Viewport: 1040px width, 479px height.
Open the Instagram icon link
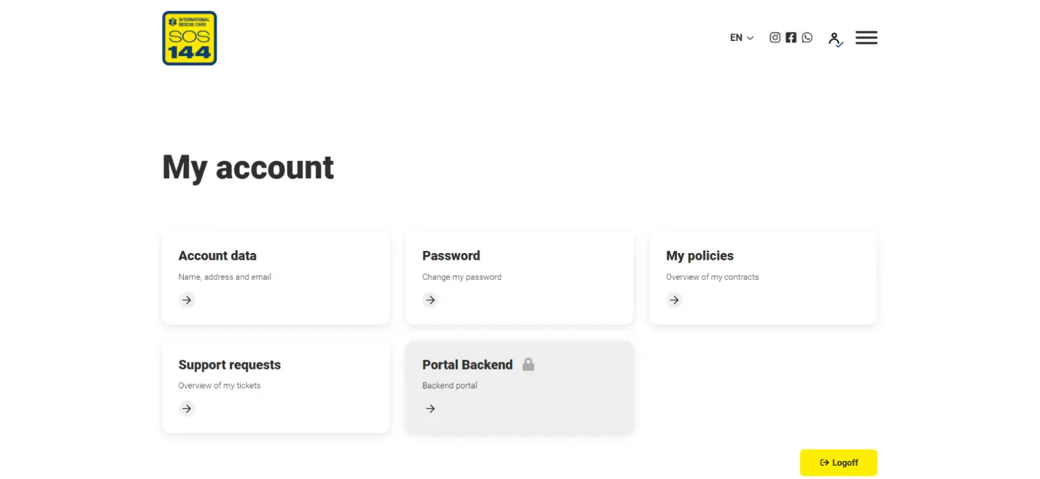[x=775, y=37]
